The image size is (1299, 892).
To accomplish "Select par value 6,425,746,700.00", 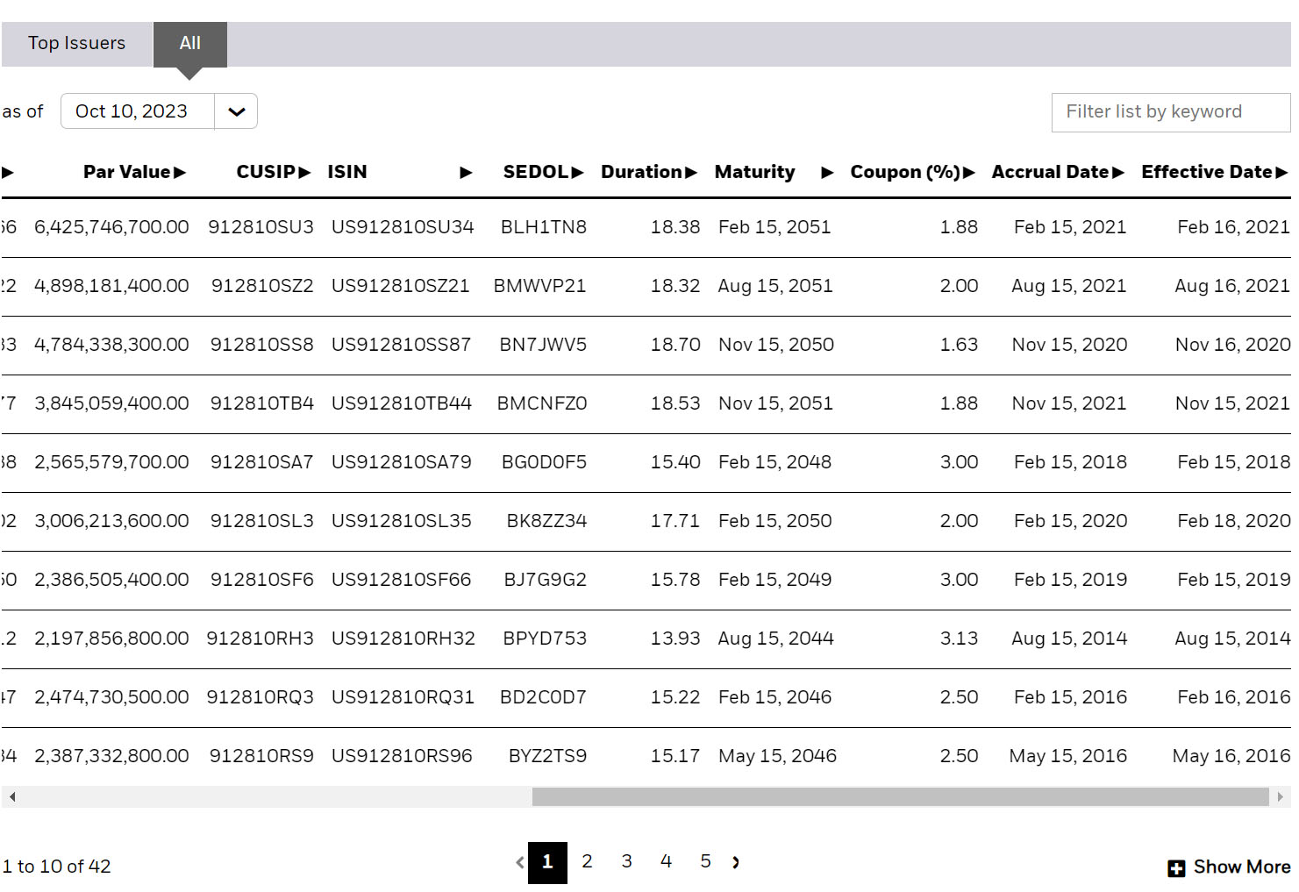I will point(111,227).
